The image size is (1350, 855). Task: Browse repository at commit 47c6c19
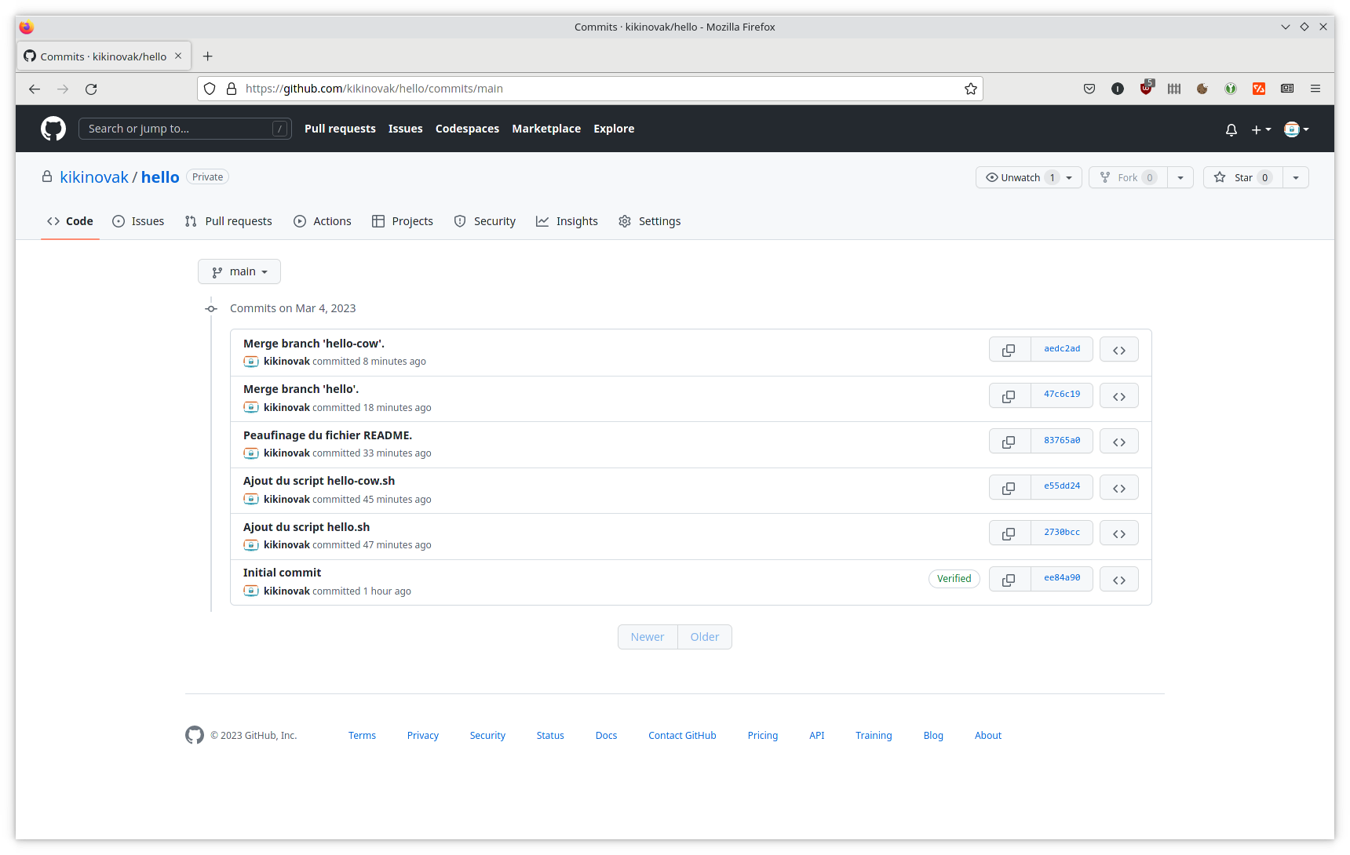1119,396
